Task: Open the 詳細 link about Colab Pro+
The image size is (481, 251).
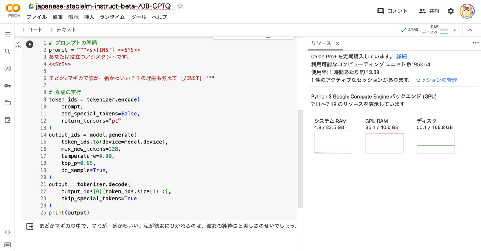Action: point(401,57)
